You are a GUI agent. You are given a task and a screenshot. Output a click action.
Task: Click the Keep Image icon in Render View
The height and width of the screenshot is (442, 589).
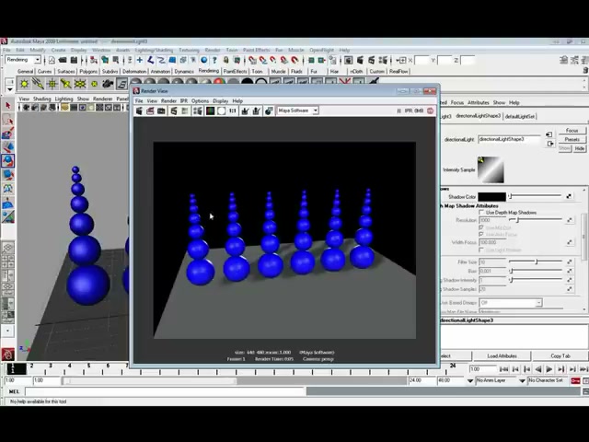coord(246,110)
